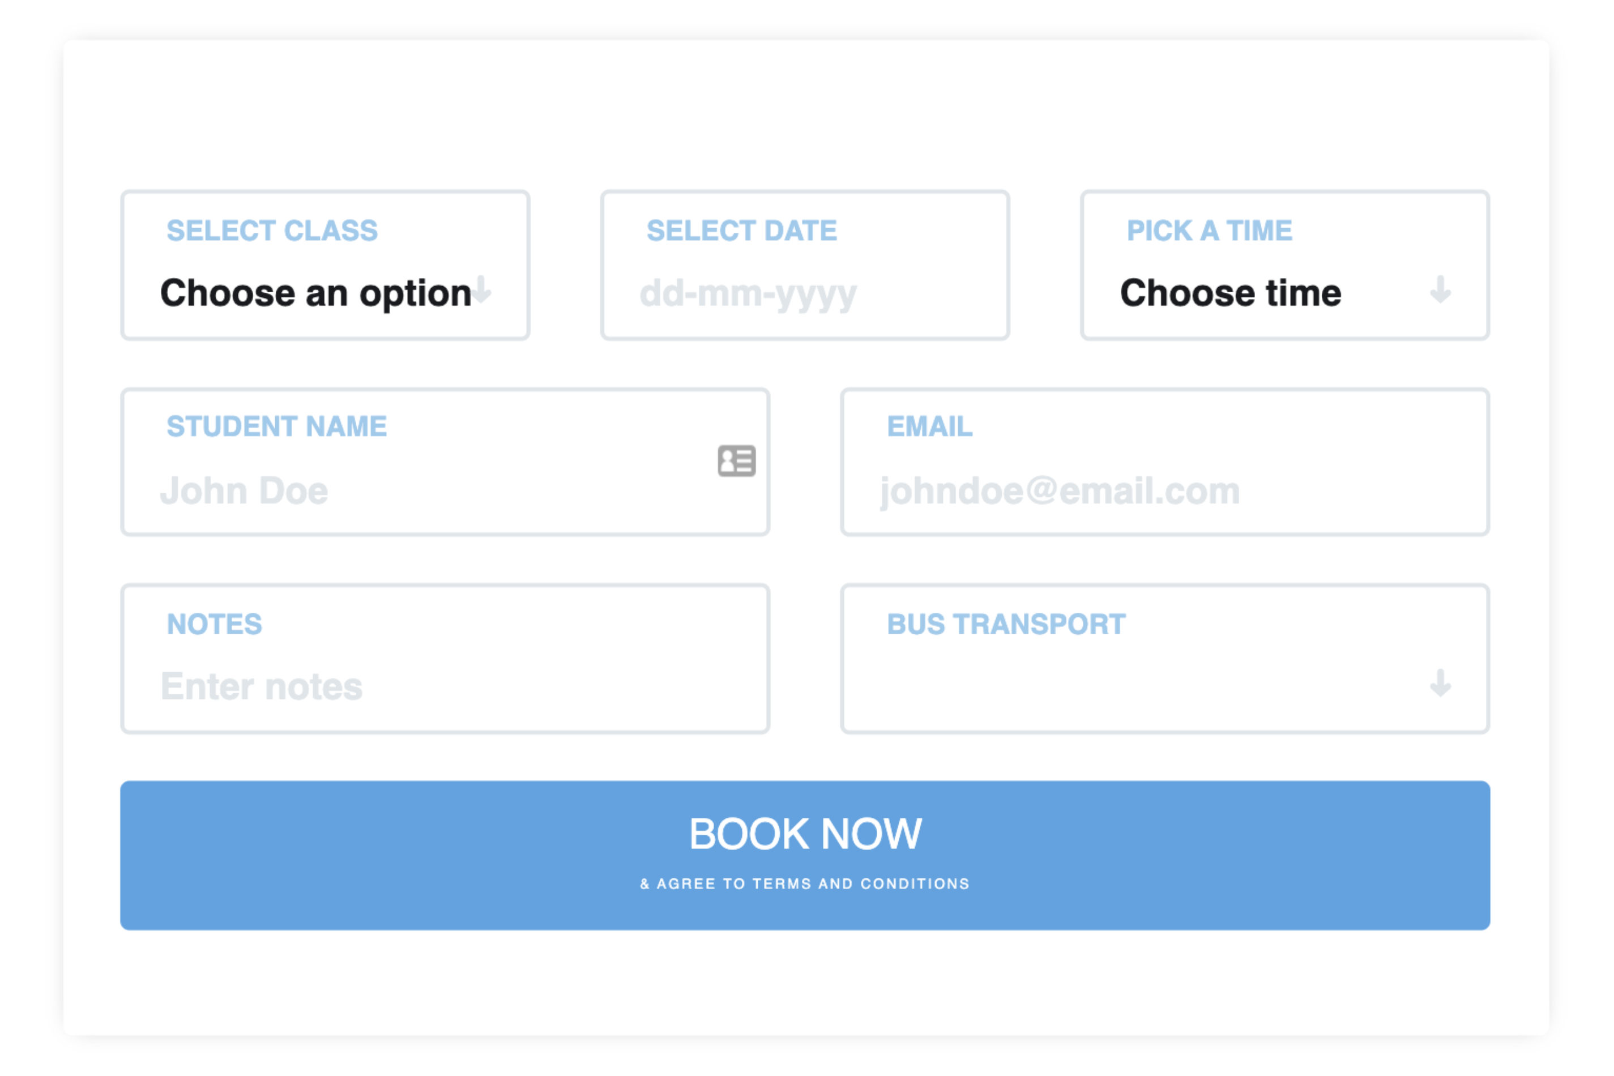The width and height of the screenshot is (1614, 1076).
Task: Click the contact card autofill icon
Action: [737, 460]
